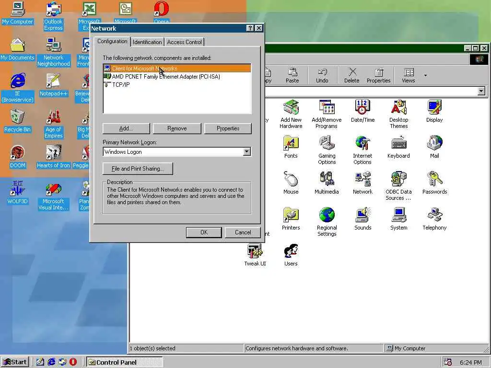Screen dimensions: 491x368
Task: Cancel the Network dialog
Action: coord(243,232)
